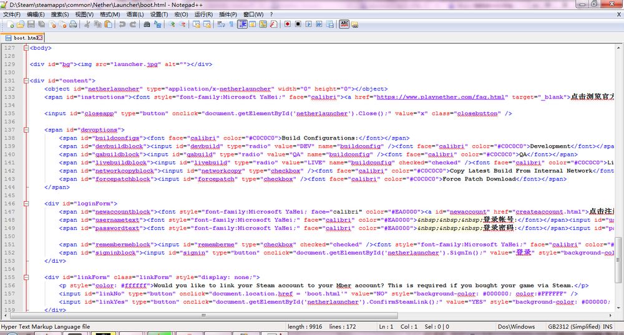Click the Cut scissors icon
Viewport: 624px width, 335px height.
(x=87, y=25)
